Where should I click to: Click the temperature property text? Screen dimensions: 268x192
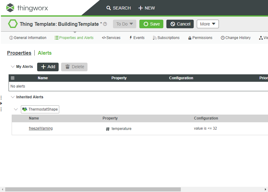[121, 129]
